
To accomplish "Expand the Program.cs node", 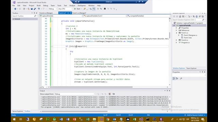I will [176, 43].
